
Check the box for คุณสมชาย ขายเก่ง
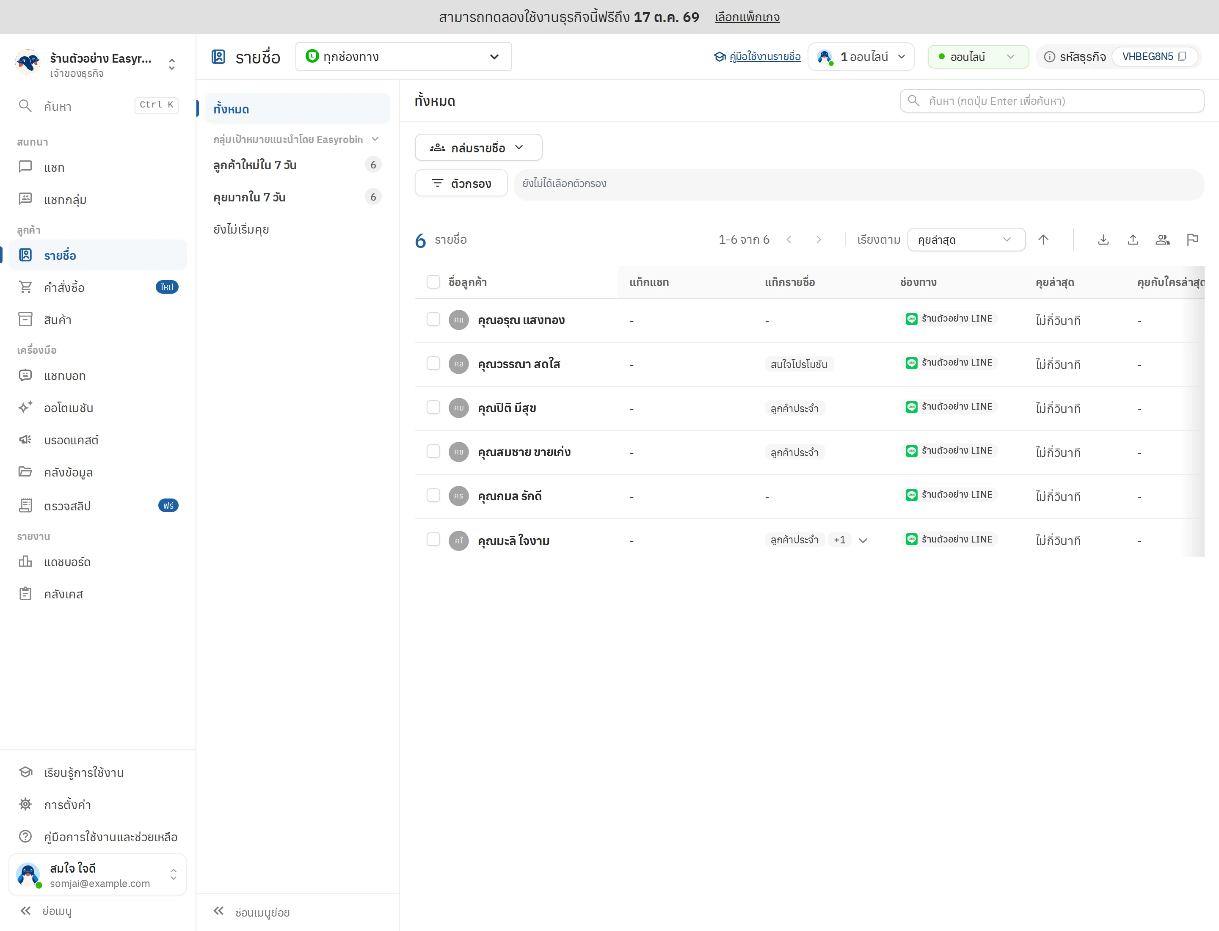pyautogui.click(x=433, y=451)
